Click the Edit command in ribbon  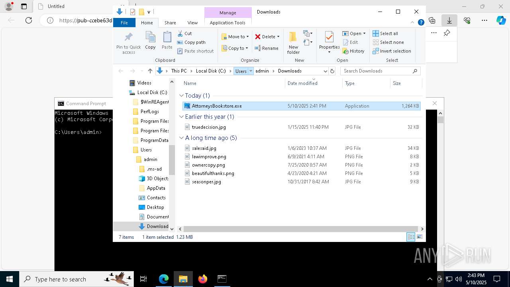(x=350, y=42)
